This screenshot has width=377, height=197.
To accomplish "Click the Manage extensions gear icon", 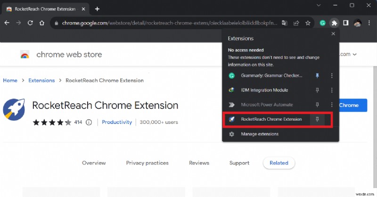I will coord(231,134).
